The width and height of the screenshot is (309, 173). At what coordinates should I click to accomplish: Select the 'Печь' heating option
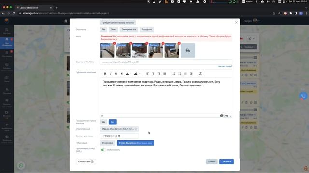tap(113, 30)
